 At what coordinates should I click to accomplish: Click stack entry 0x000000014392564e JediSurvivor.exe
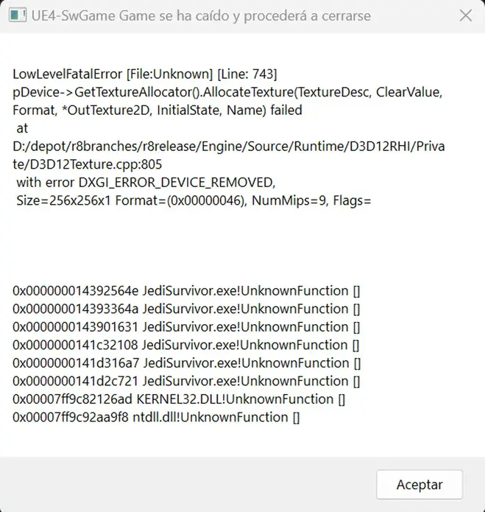(186, 291)
